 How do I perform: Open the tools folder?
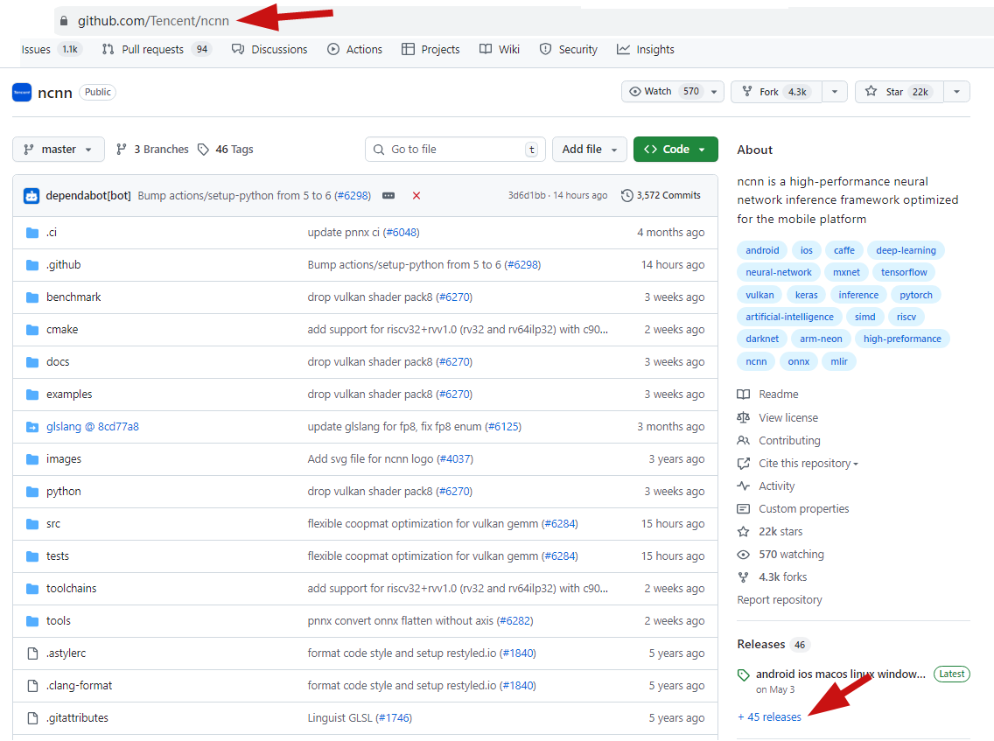click(59, 621)
